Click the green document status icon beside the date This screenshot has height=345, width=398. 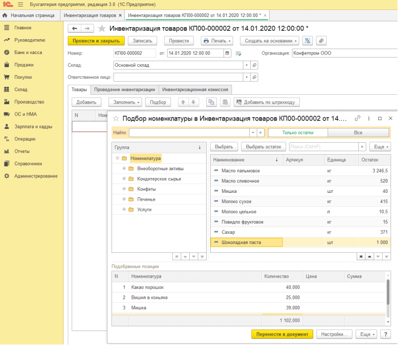tap(238, 54)
